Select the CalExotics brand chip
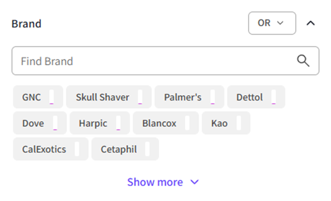Screen dimensions: 331x201 click(x=50, y=149)
